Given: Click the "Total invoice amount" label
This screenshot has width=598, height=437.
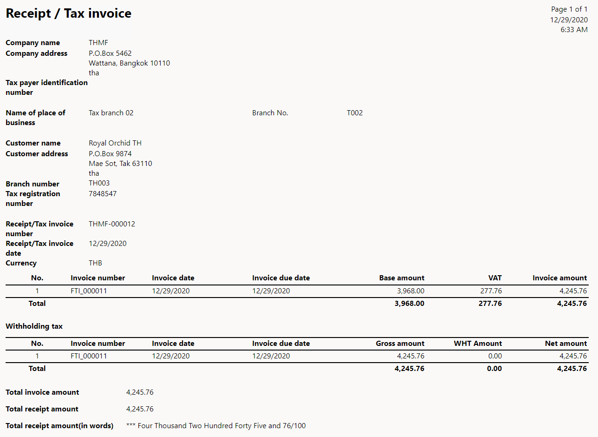Looking at the screenshot, I should click(42, 392).
